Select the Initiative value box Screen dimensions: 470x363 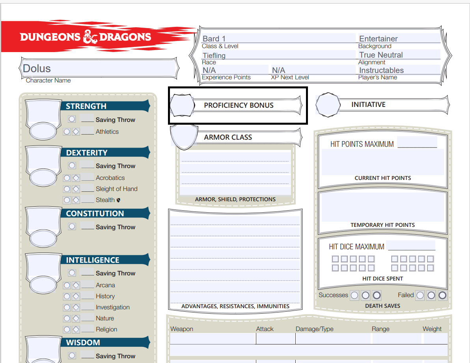tap(328, 105)
